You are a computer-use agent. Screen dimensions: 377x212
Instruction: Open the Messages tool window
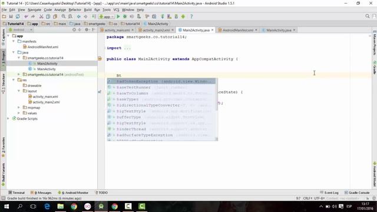(41, 193)
